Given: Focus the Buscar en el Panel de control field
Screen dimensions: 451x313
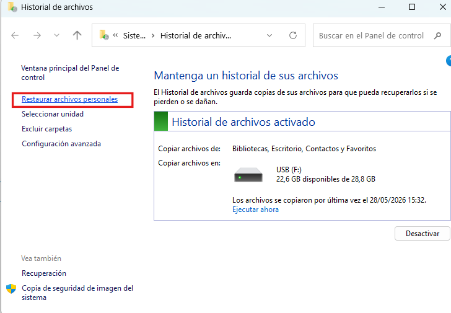Looking at the screenshot, I should 382,35.
